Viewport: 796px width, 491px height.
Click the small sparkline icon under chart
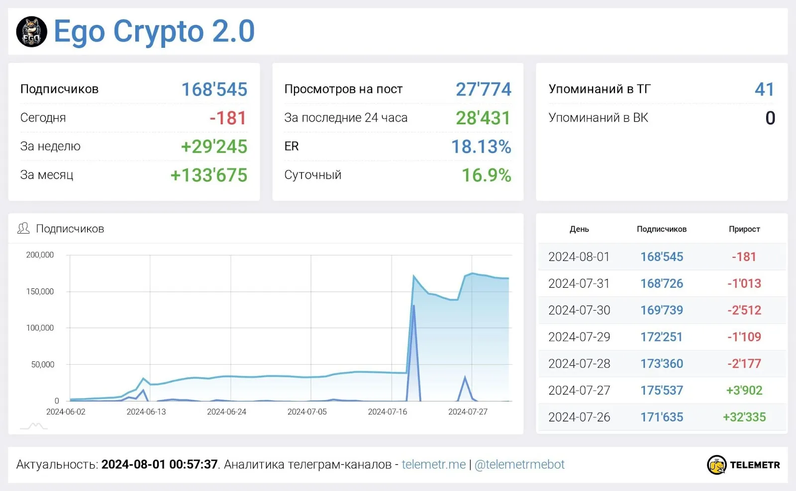point(34,426)
